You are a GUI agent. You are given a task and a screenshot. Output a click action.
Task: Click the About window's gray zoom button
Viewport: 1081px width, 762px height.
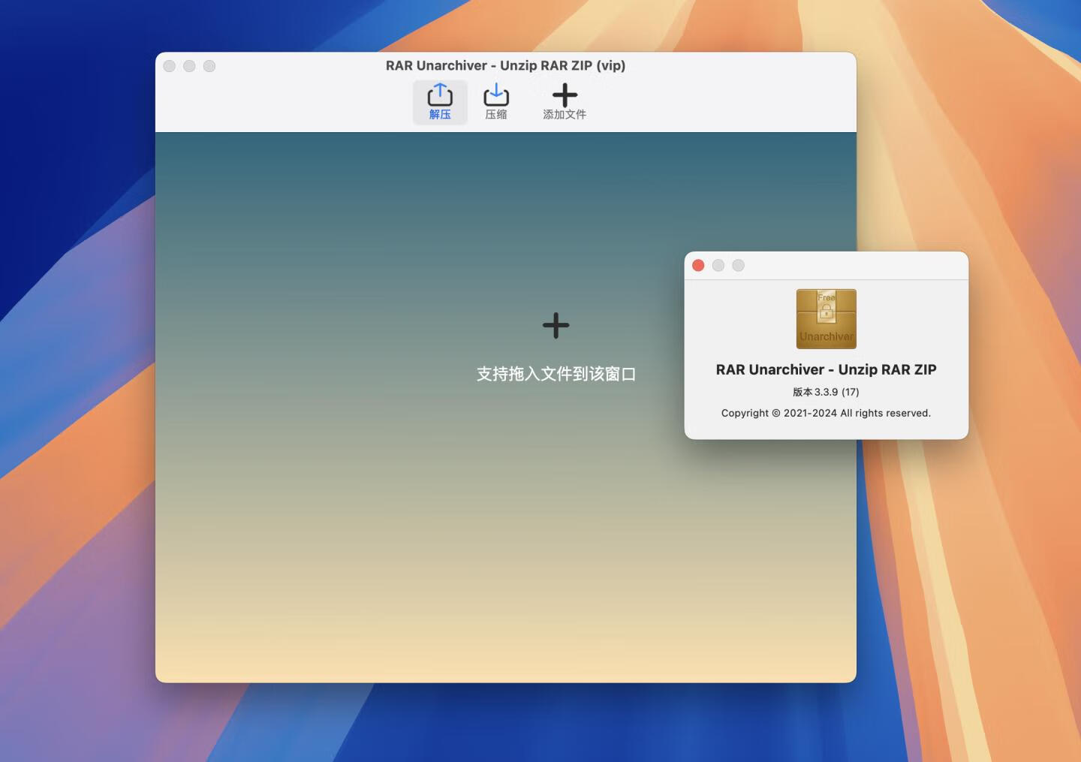pyautogui.click(x=739, y=265)
